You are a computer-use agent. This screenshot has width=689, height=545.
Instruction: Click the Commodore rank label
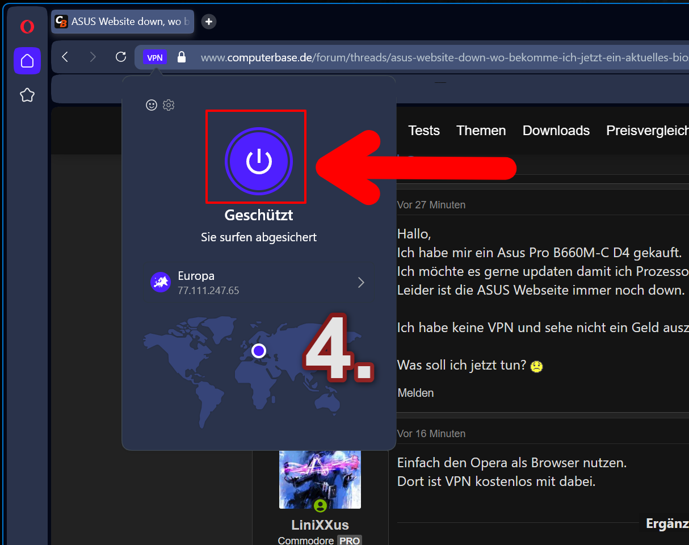pyautogui.click(x=306, y=540)
